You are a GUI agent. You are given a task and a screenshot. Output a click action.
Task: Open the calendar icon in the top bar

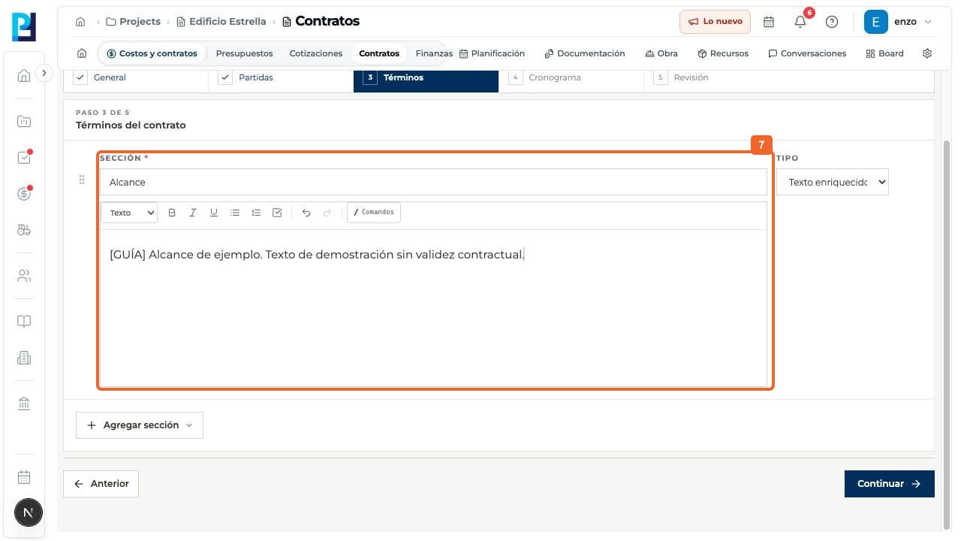click(769, 22)
